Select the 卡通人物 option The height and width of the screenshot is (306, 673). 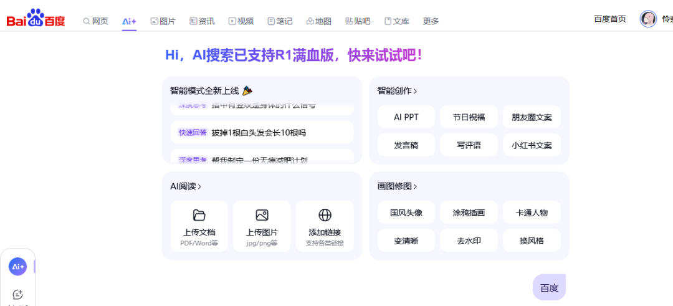pyautogui.click(x=532, y=213)
